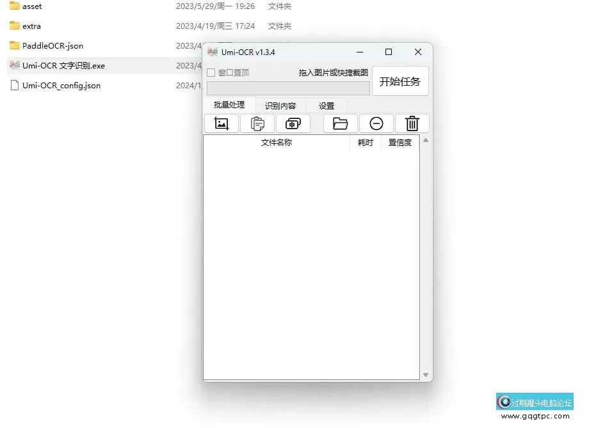Click the trash icon to clear the list
589x428 pixels.
(412, 123)
